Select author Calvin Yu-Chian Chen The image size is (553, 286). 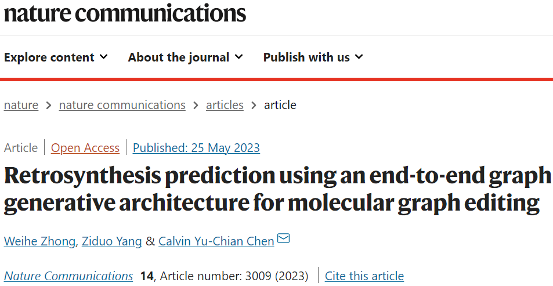pos(216,241)
